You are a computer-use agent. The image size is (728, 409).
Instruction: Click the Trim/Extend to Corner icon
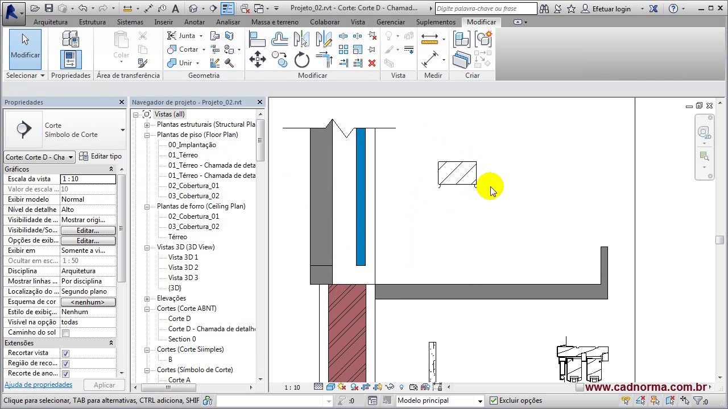click(324, 60)
